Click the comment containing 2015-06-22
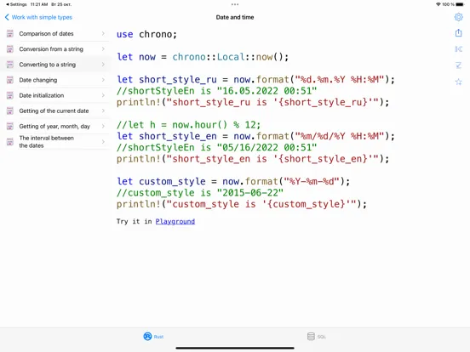The height and width of the screenshot is (352, 470). point(199,193)
